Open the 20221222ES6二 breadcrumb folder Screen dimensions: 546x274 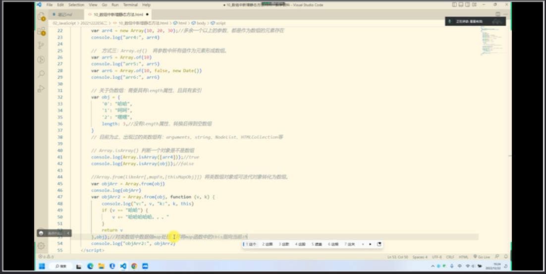click(x=94, y=23)
